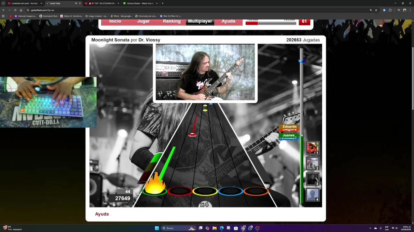Screen dimensions: 414x232
Task: Click the blue fret button
Action: tap(230, 191)
